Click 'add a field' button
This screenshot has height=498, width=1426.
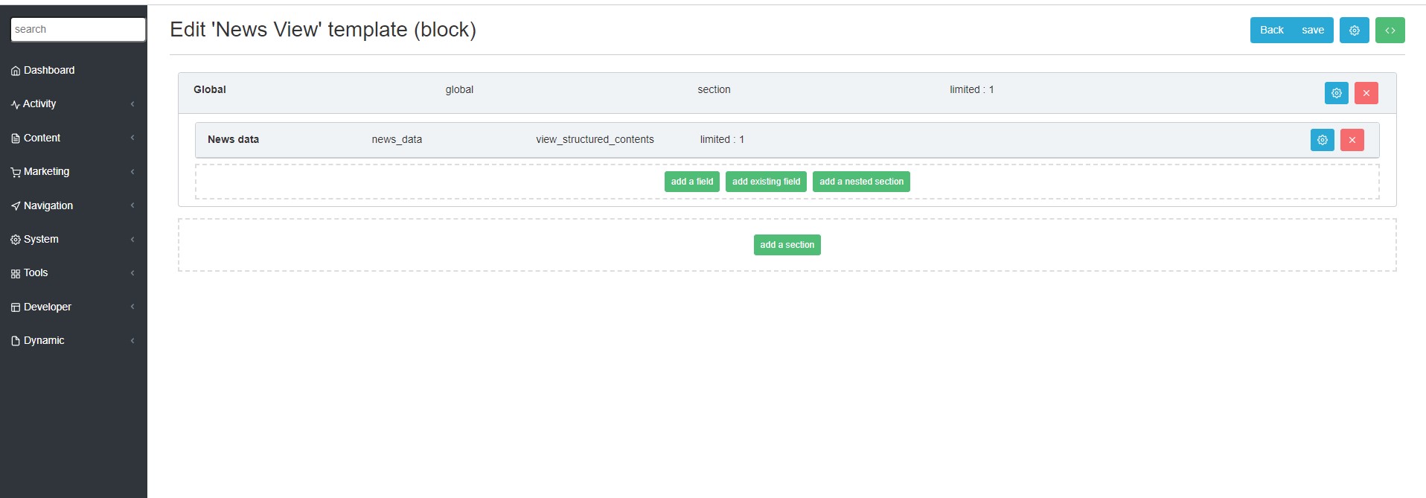(x=691, y=182)
